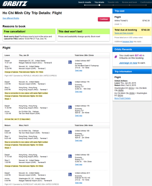Viewport: 152px width, 186px height.
Task: Open Seat map for flight 4511
Action: click(79, 183)
